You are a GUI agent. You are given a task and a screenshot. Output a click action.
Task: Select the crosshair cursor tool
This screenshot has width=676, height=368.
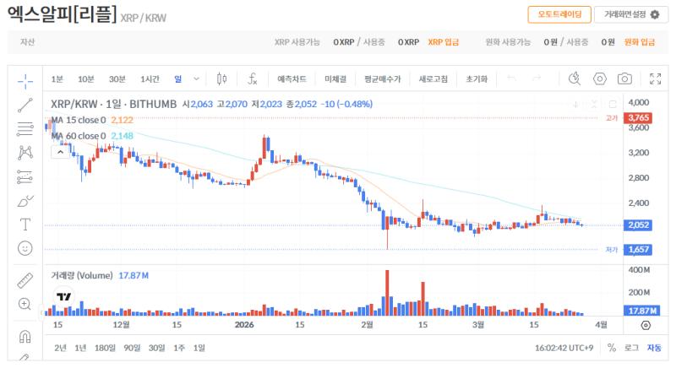(x=25, y=81)
